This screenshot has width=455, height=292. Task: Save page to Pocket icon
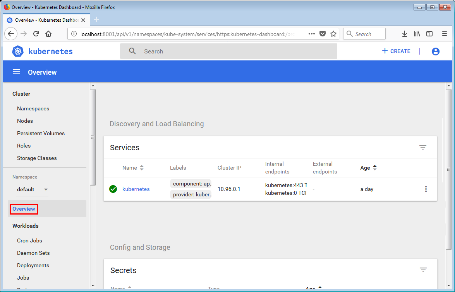323,34
